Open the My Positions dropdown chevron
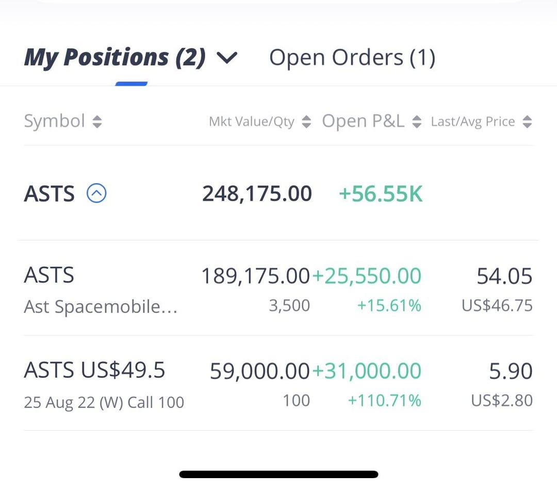 (226, 58)
